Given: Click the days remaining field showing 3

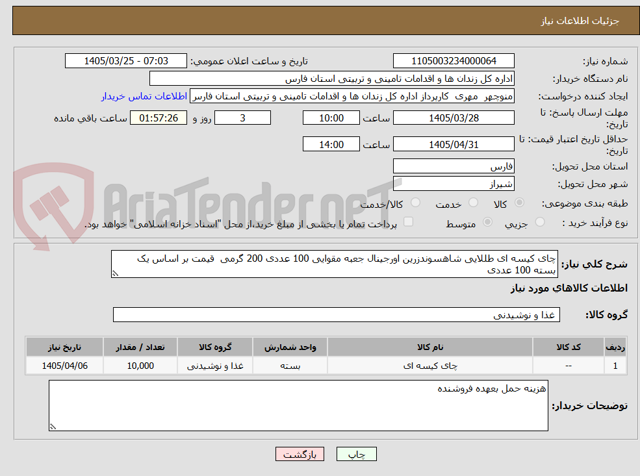Looking at the screenshot, I should click(242, 118).
